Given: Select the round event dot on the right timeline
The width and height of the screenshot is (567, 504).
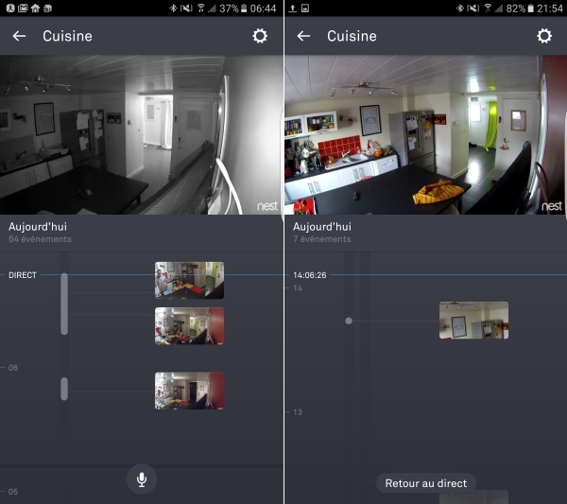Looking at the screenshot, I should coord(349,321).
